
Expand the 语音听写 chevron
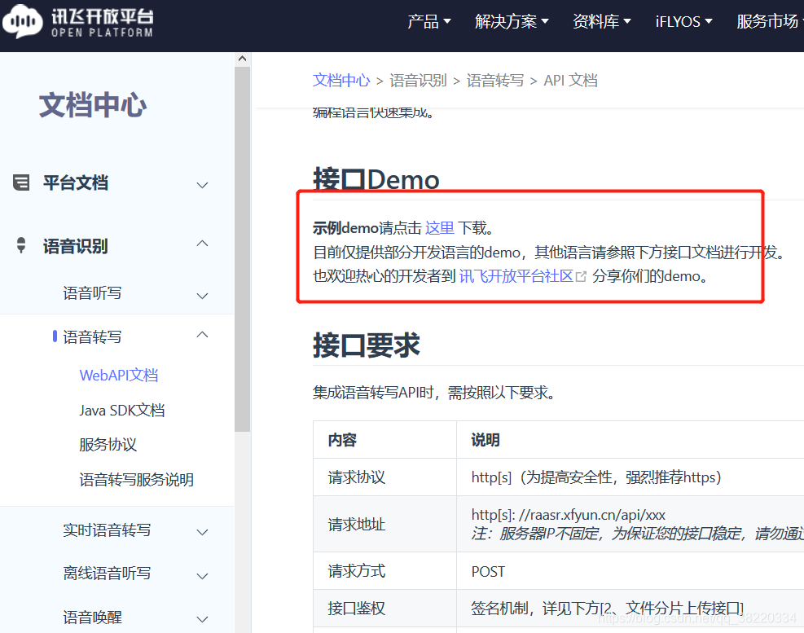click(x=203, y=296)
